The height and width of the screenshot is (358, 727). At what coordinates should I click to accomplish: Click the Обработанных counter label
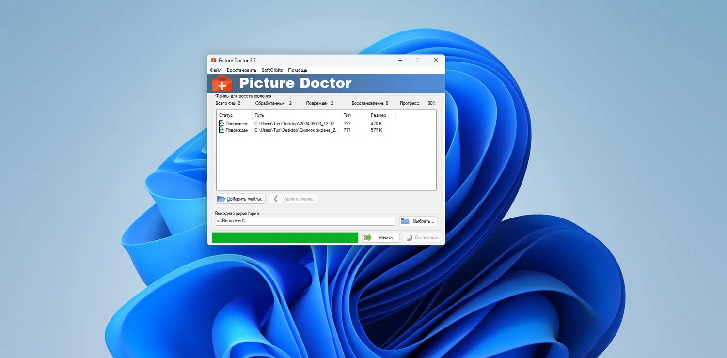pyautogui.click(x=270, y=103)
